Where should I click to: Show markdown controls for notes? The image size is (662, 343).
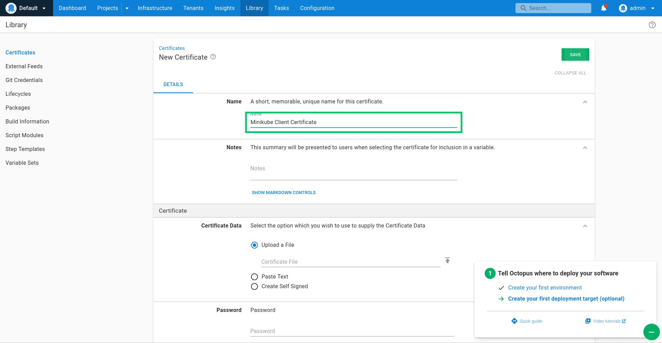[283, 193]
